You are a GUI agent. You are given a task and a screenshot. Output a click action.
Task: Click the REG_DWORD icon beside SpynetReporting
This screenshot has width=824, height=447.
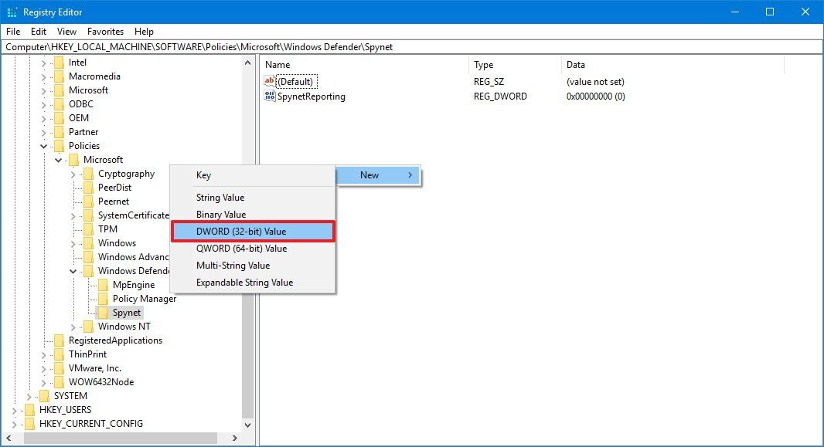click(268, 97)
